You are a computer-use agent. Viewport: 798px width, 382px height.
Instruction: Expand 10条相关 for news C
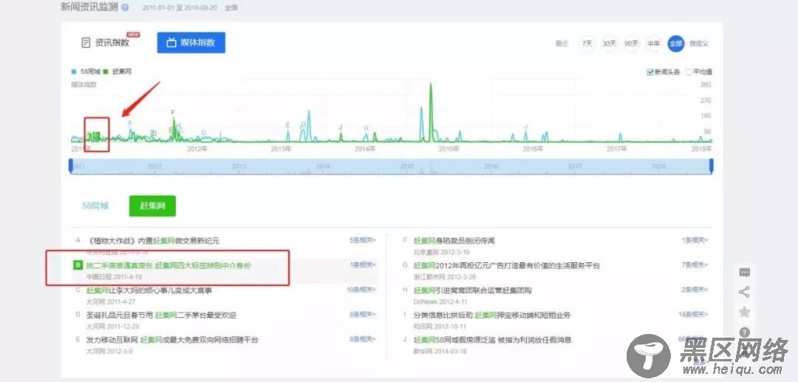[x=361, y=290]
